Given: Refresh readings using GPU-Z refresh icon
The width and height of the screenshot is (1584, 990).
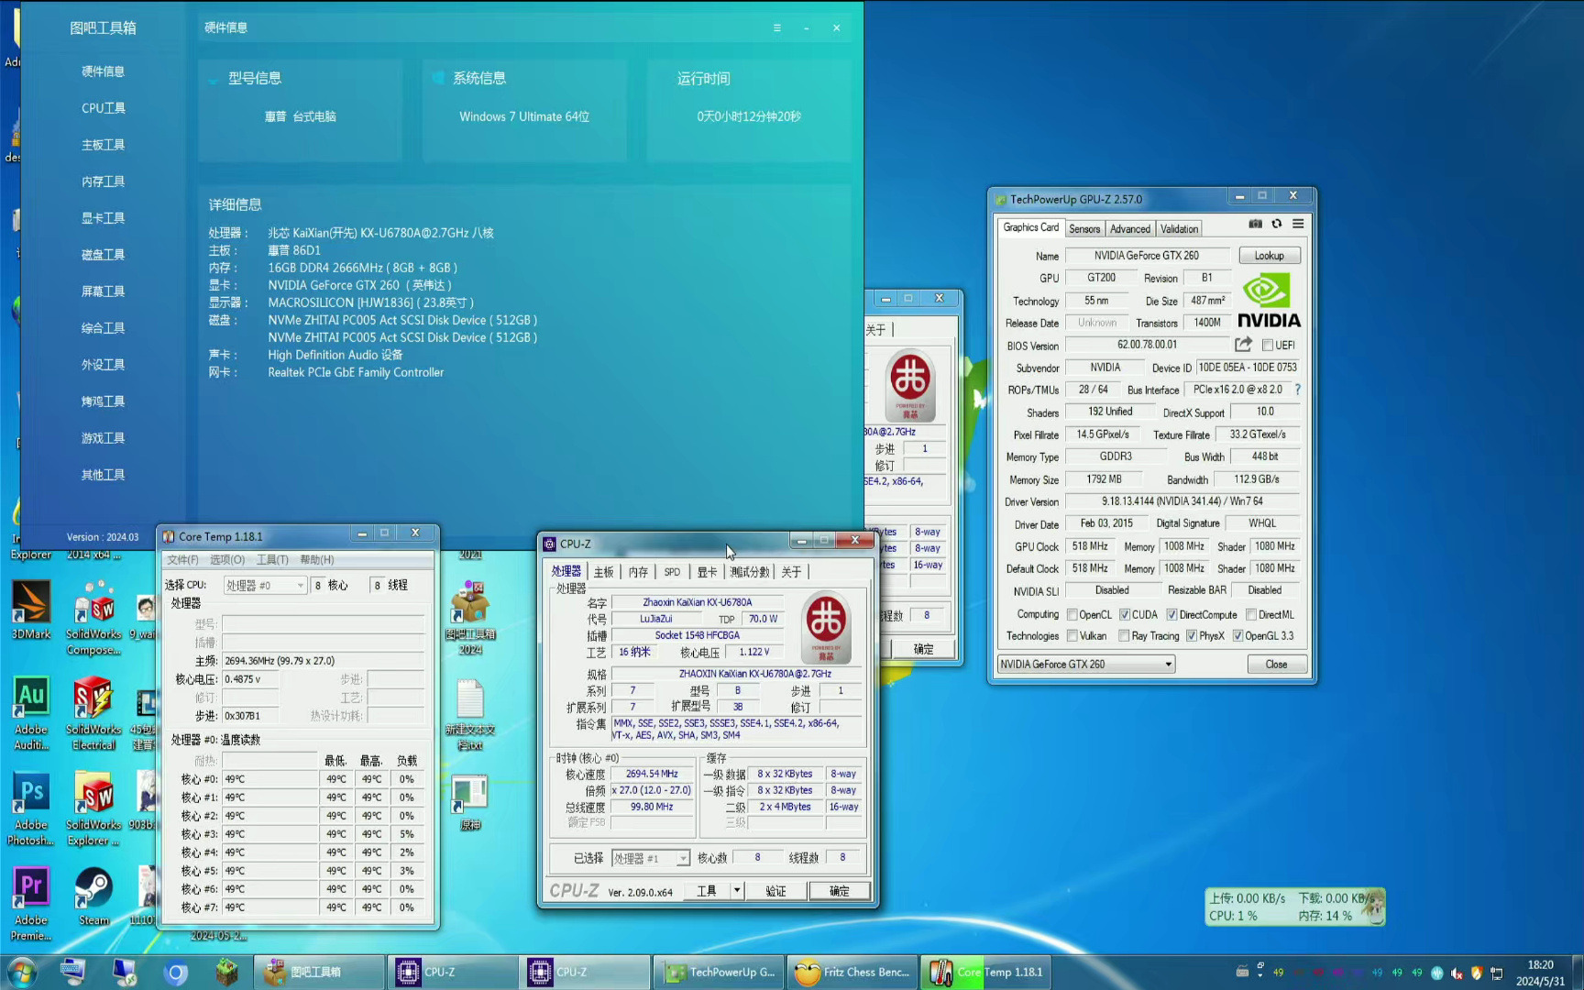Looking at the screenshot, I should (1277, 224).
